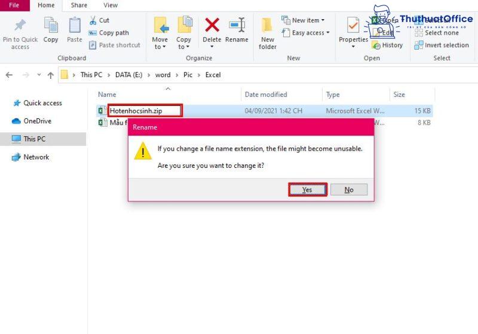The width and height of the screenshot is (478, 334).
Task: Click the forward navigation arrow
Action: [x=26, y=75]
